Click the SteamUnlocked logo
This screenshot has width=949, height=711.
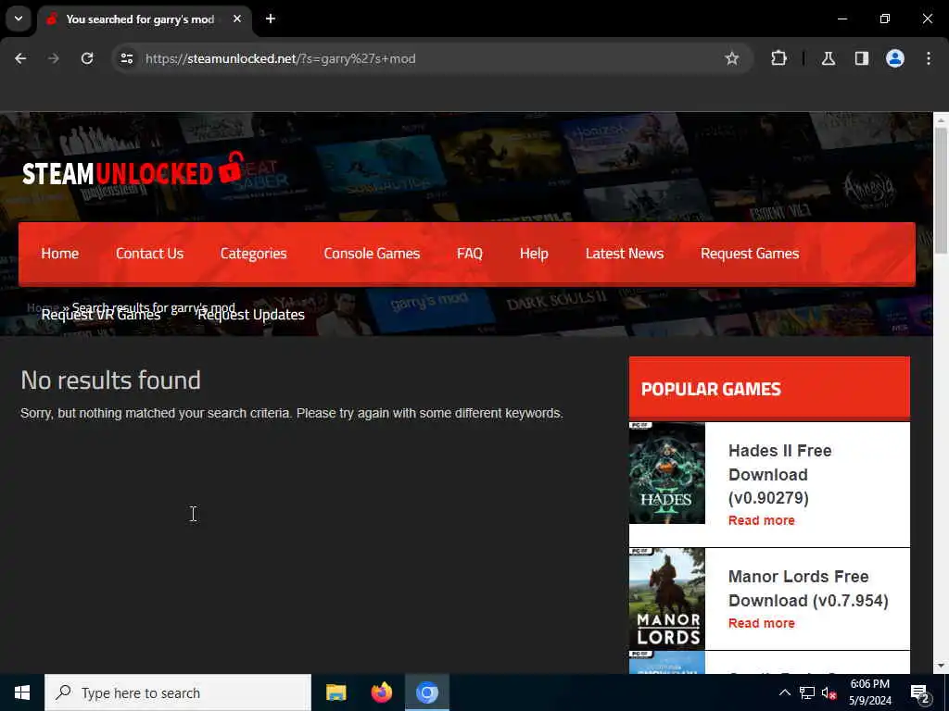tap(133, 169)
